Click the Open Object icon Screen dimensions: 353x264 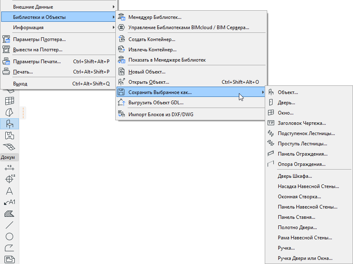pos(121,82)
